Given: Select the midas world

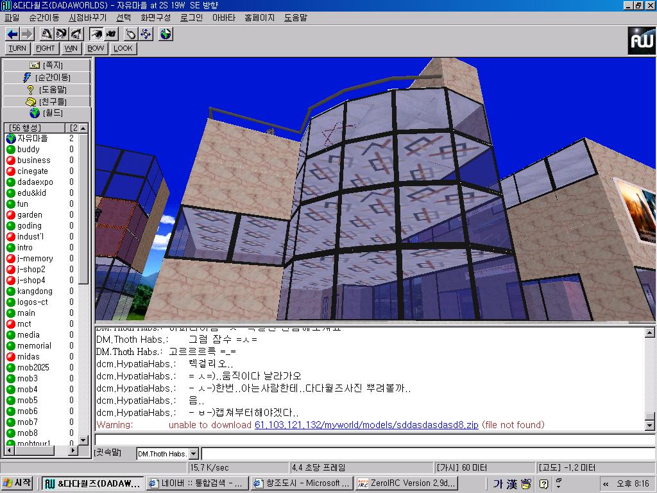Looking at the screenshot, I should [x=40, y=356].
